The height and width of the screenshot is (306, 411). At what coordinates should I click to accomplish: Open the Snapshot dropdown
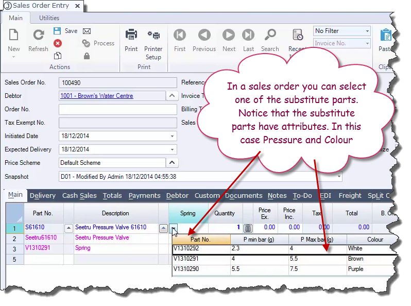[x=339, y=177]
